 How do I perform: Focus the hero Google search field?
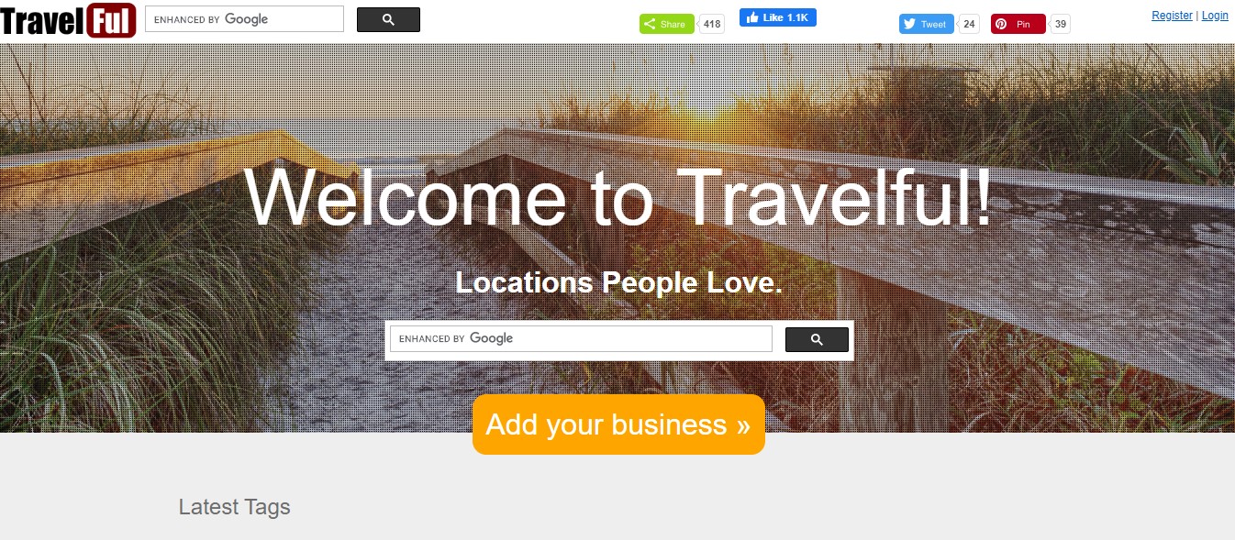click(x=581, y=338)
